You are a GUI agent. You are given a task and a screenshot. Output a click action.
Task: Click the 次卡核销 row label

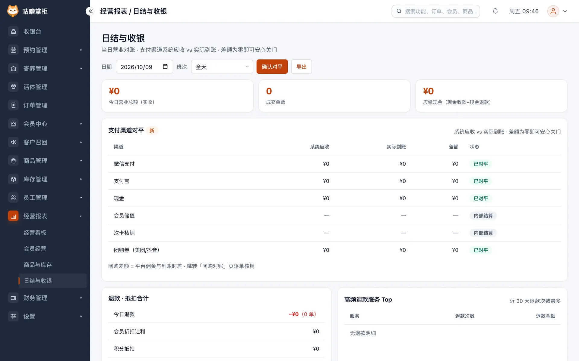click(x=124, y=233)
